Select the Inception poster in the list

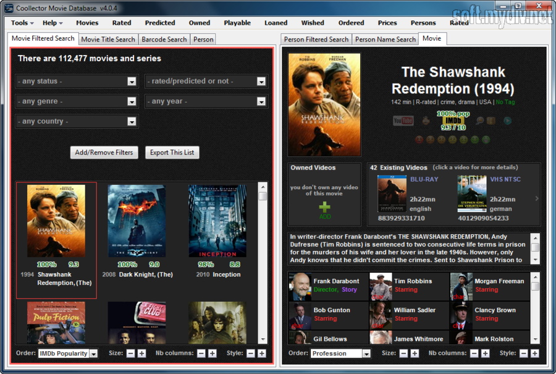217,221
